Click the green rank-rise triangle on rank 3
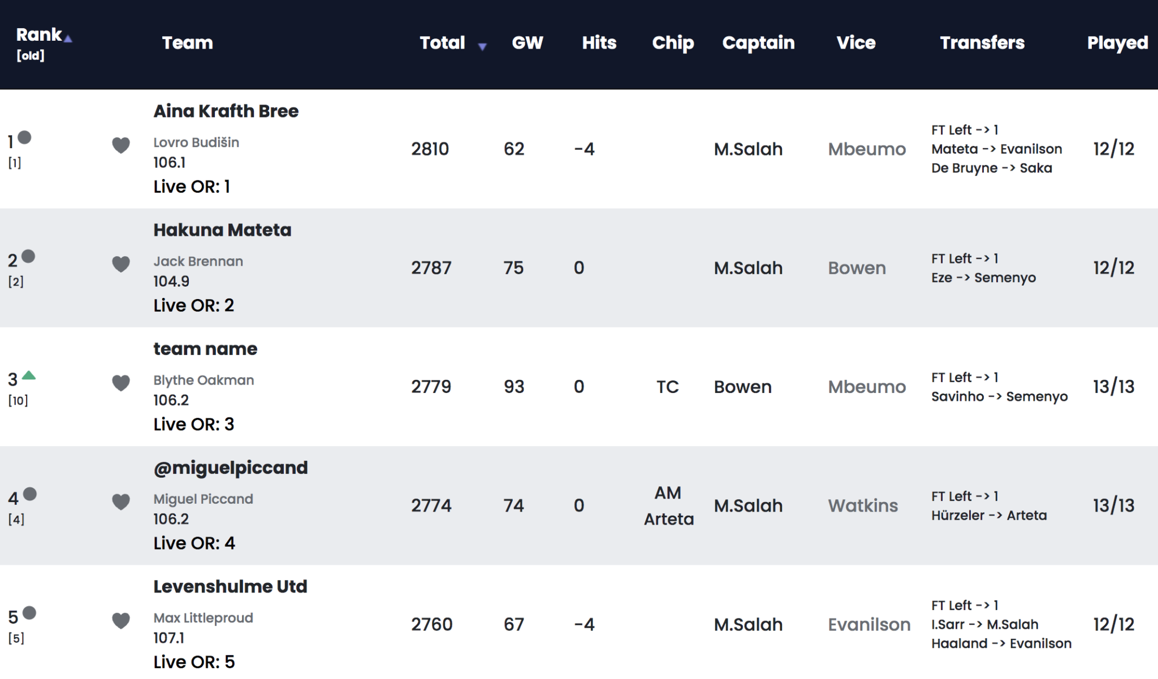Image resolution: width=1158 pixels, height=679 pixels. (29, 375)
